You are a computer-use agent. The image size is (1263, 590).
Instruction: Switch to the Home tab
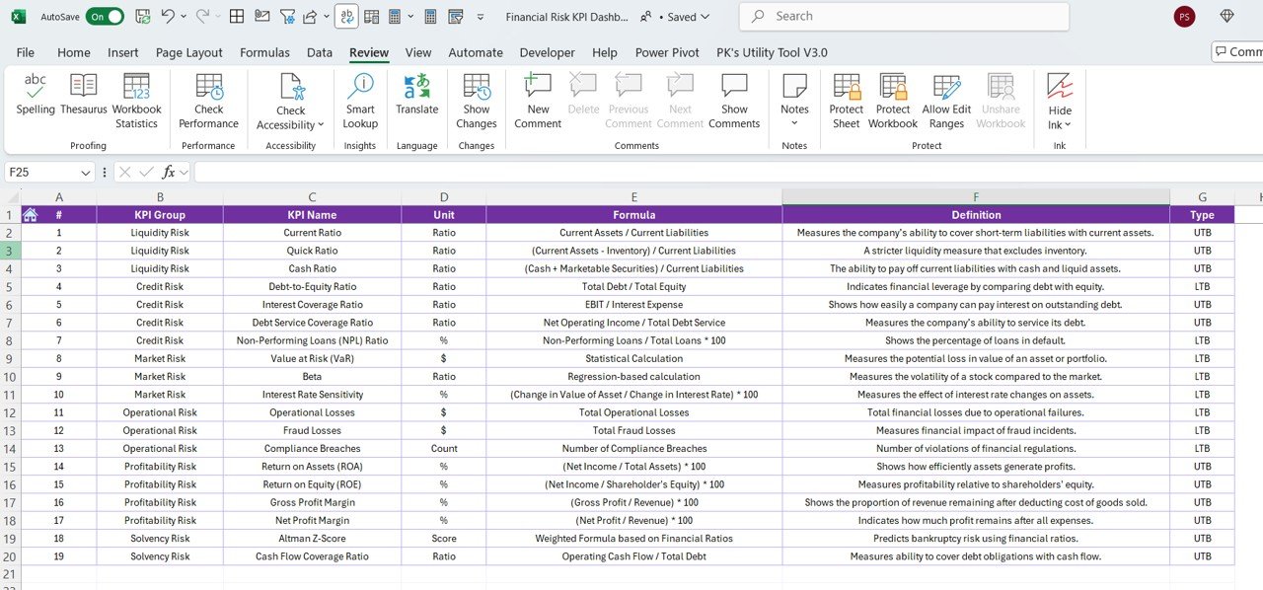click(74, 52)
